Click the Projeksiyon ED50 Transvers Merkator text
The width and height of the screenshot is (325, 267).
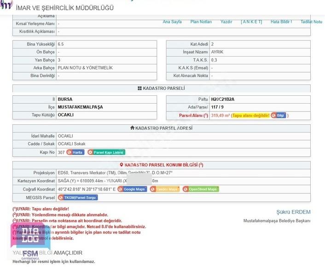(x=115, y=173)
